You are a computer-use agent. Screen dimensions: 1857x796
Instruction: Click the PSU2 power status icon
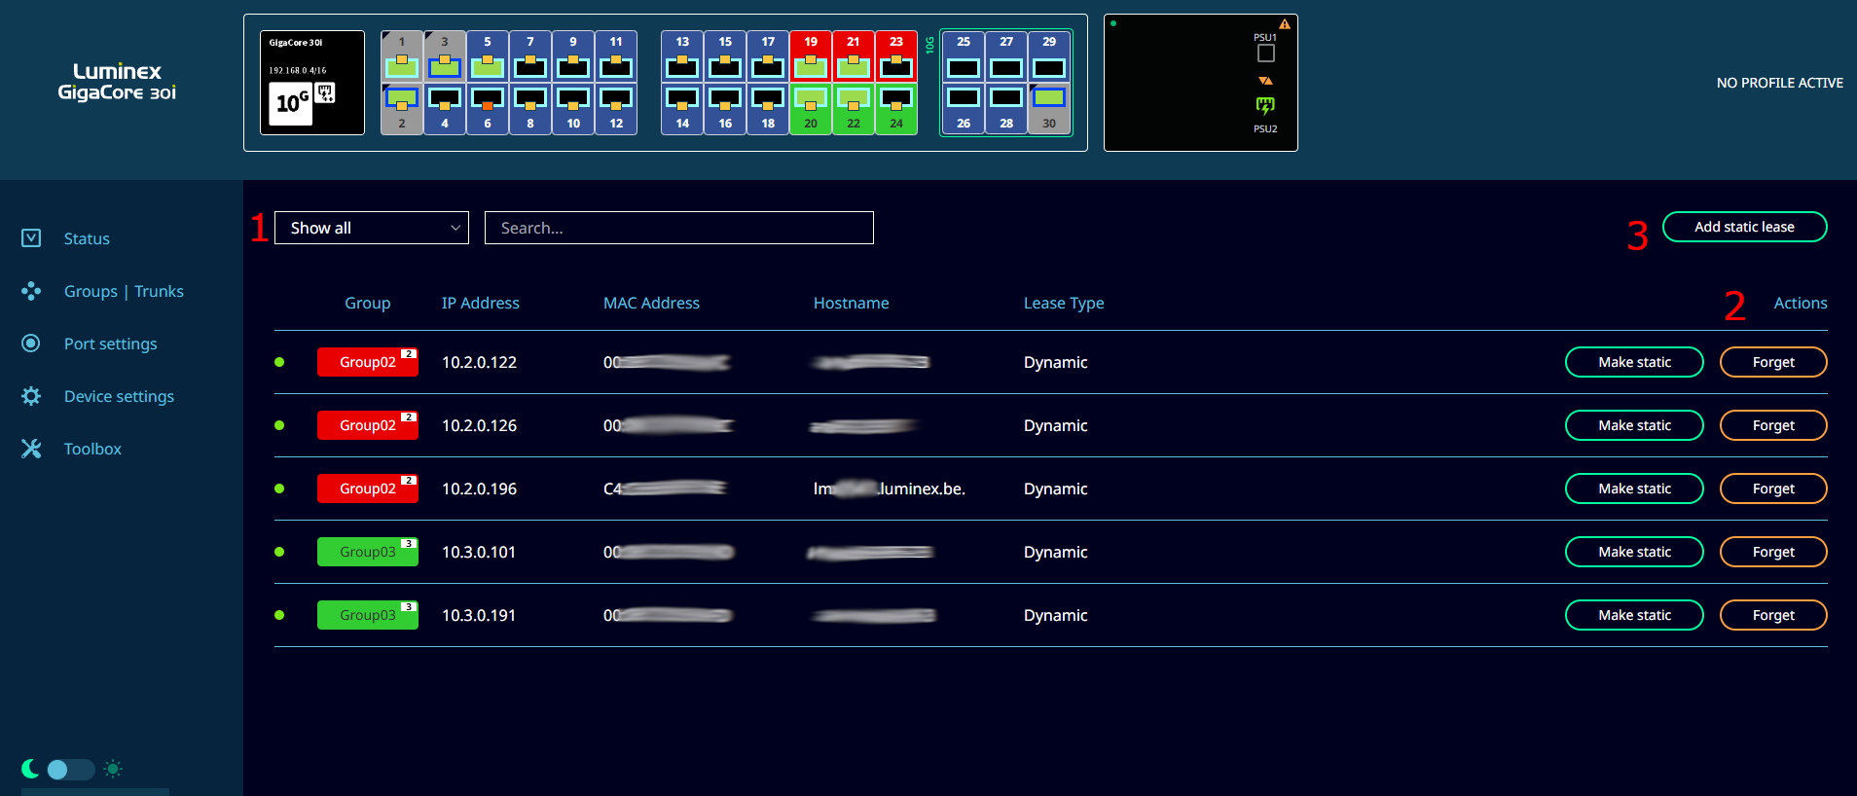1264,105
